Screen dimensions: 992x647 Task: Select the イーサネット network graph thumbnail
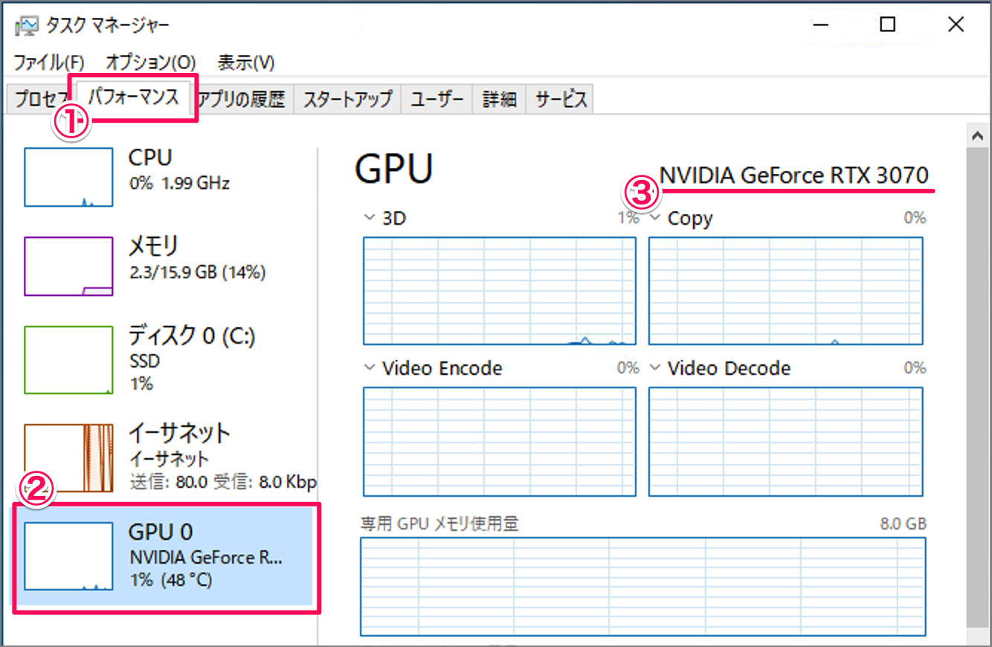pyautogui.click(x=68, y=457)
